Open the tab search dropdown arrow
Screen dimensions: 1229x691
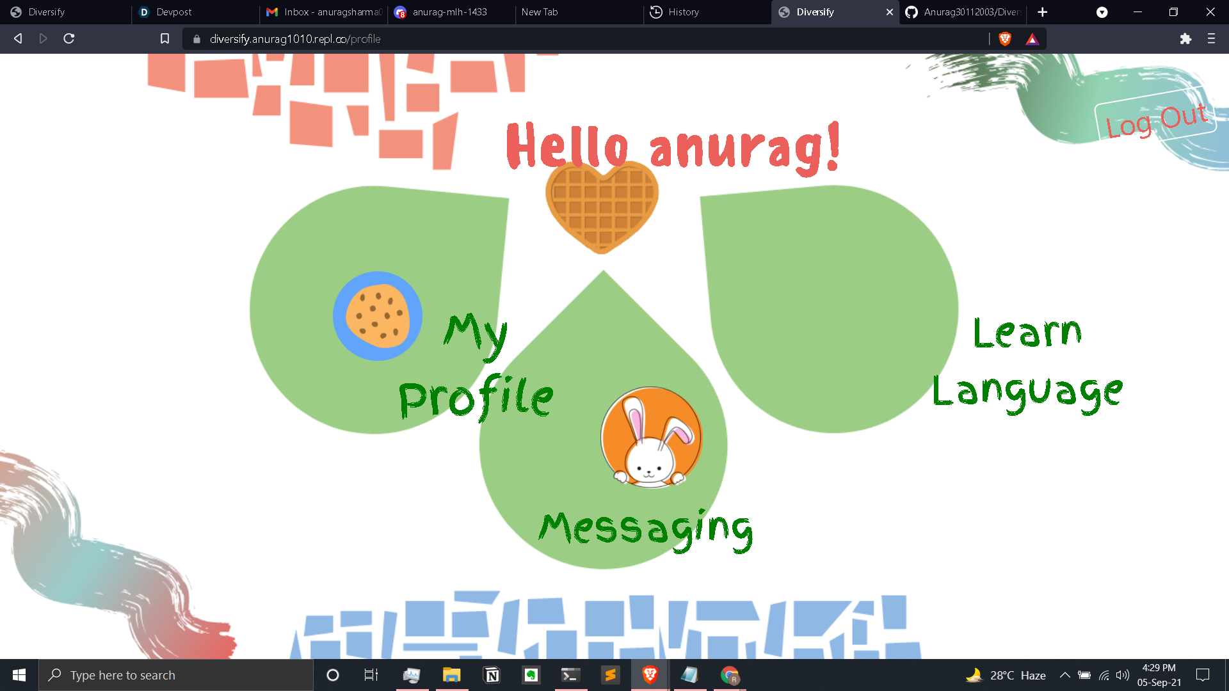pos(1102,12)
